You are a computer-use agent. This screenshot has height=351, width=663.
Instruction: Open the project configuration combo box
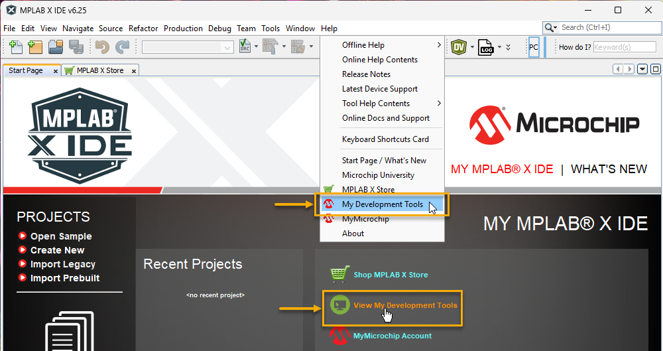click(x=187, y=47)
